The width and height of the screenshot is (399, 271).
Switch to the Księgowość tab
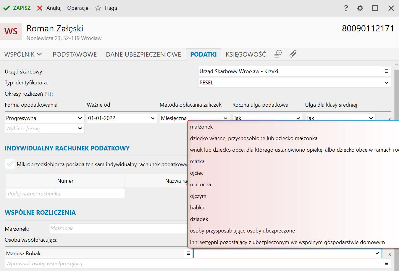245,54
